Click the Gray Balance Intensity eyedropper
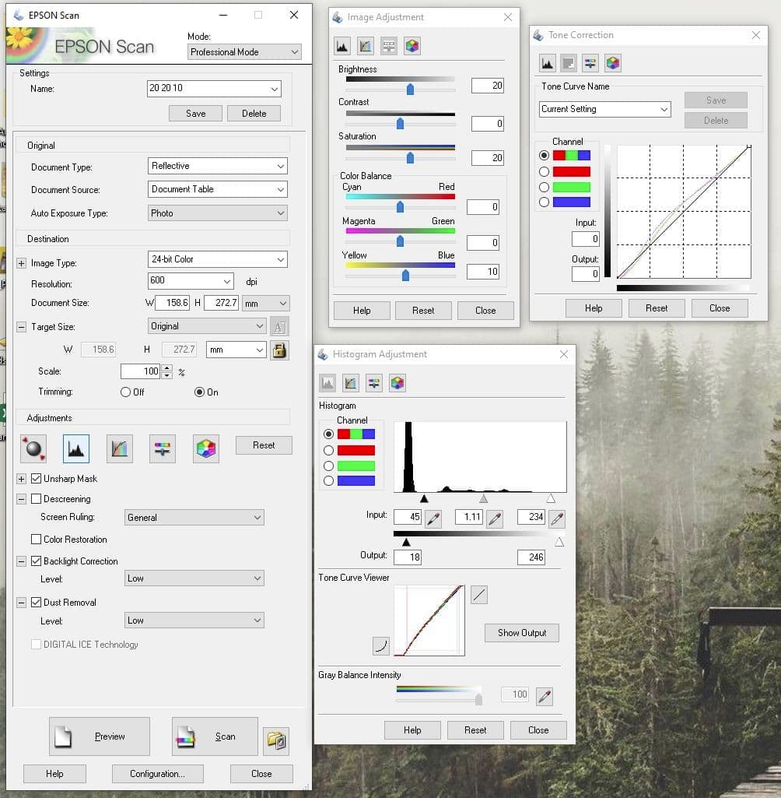The height and width of the screenshot is (798, 781). tap(544, 694)
